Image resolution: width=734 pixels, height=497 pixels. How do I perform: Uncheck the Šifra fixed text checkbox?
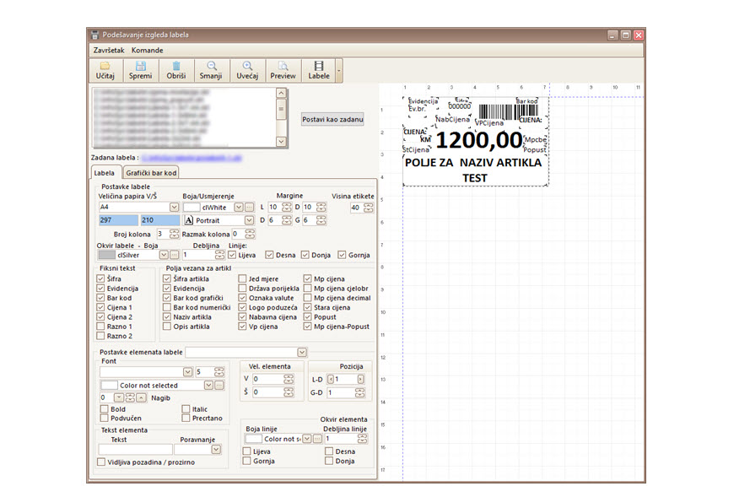[100, 278]
